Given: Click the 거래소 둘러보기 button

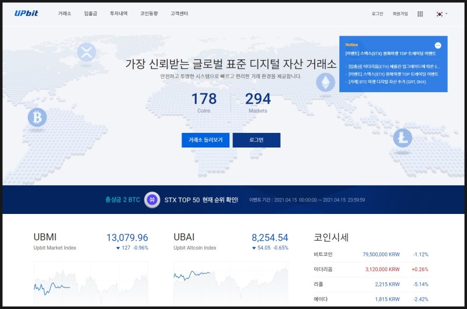Looking at the screenshot, I should point(205,140).
